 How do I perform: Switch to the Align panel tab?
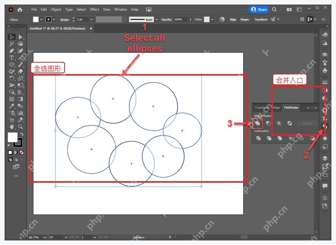tap(276, 107)
